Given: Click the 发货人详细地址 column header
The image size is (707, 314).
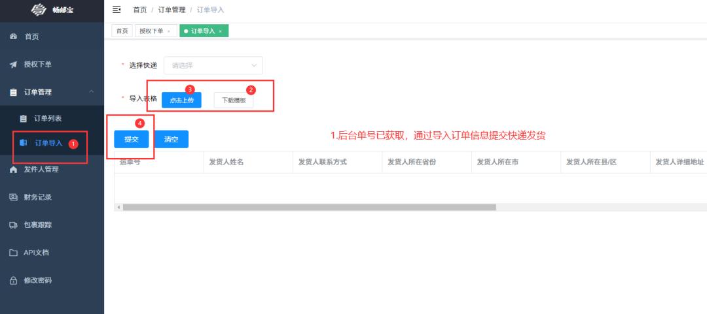Looking at the screenshot, I should [x=679, y=162].
